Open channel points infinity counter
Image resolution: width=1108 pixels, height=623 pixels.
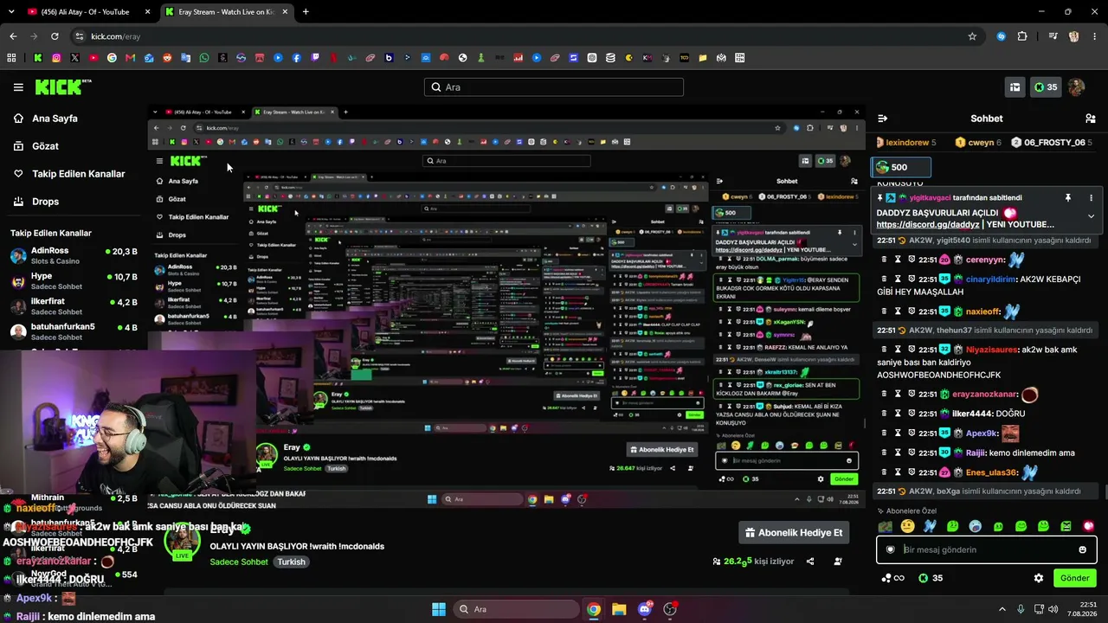pyautogui.click(x=893, y=578)
